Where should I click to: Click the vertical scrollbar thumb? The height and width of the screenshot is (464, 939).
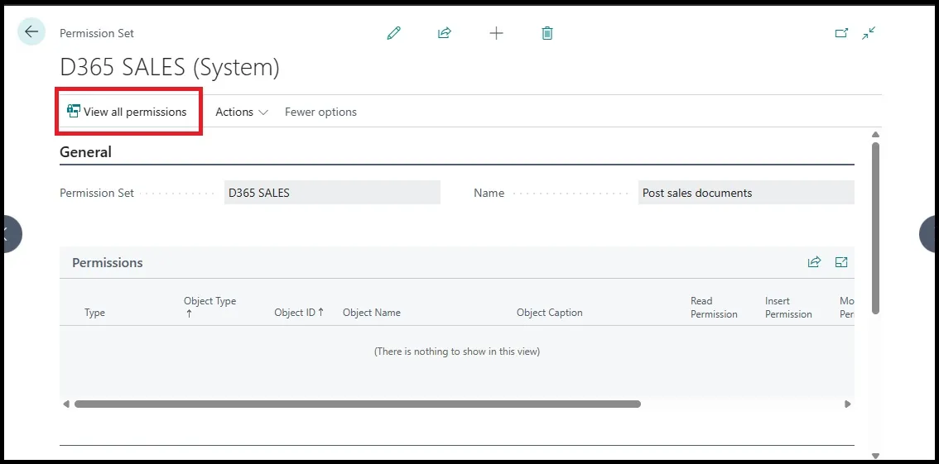(x=875, y=227)
